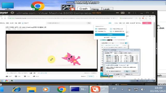
Task: Open the Google Chrome desktop shortcut
Action: click(x=38, y=6)
